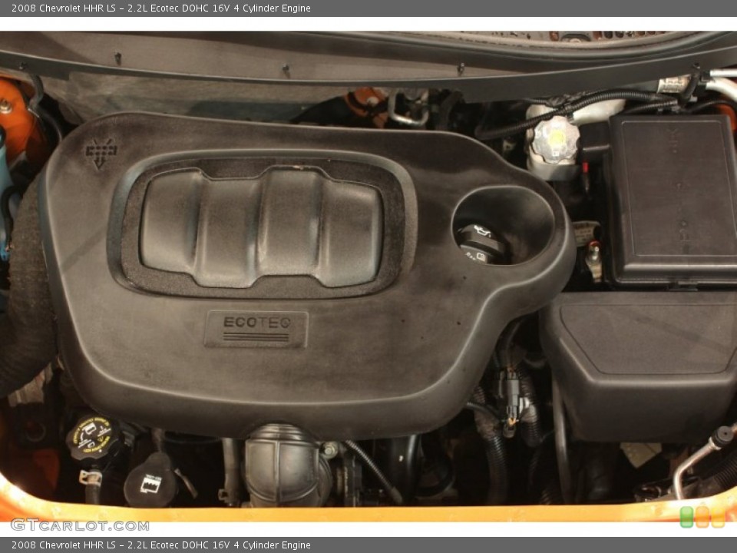Image resolution: width=737 pixels, height=553 pixels.
Task: Click the ribbed center panel of engine cover
Action: [x=261, y=227]
